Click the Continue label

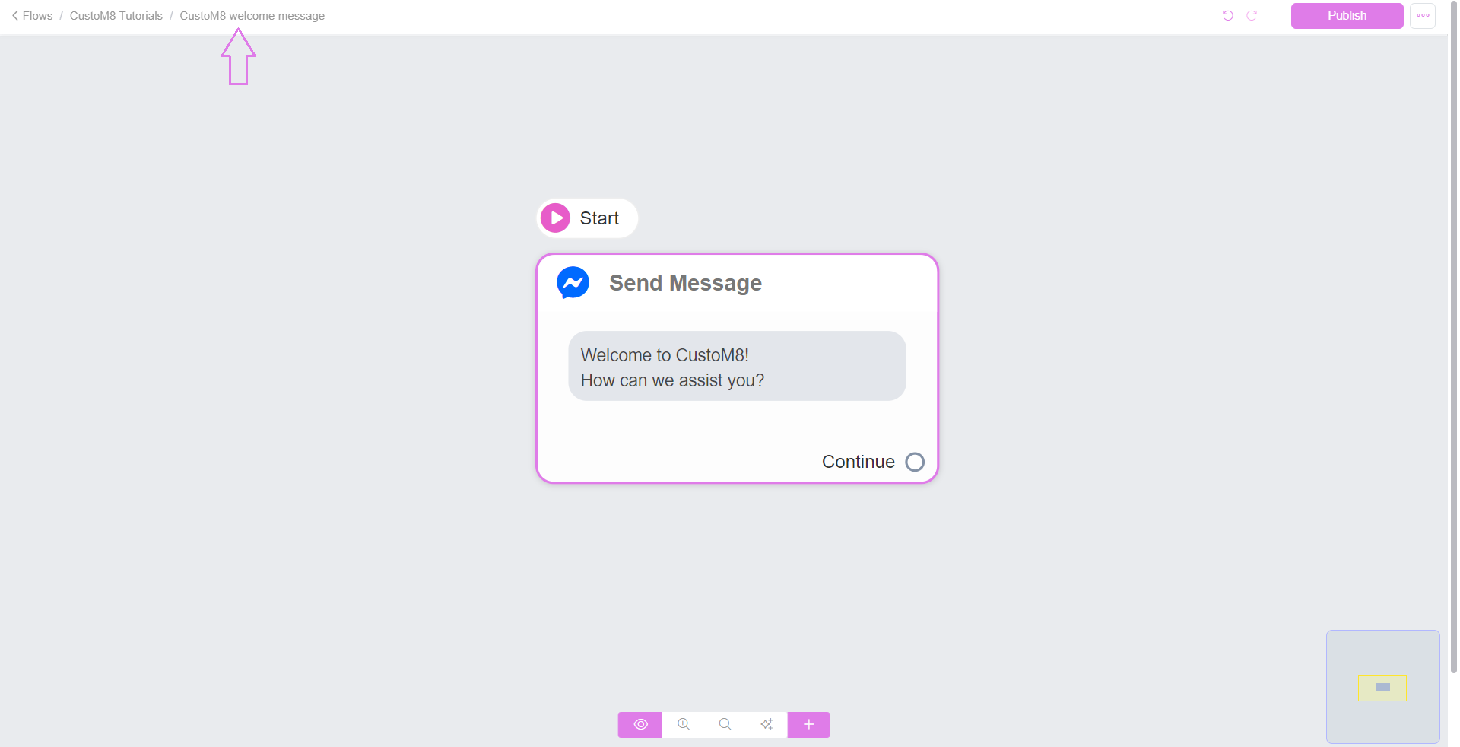(858, 462)
